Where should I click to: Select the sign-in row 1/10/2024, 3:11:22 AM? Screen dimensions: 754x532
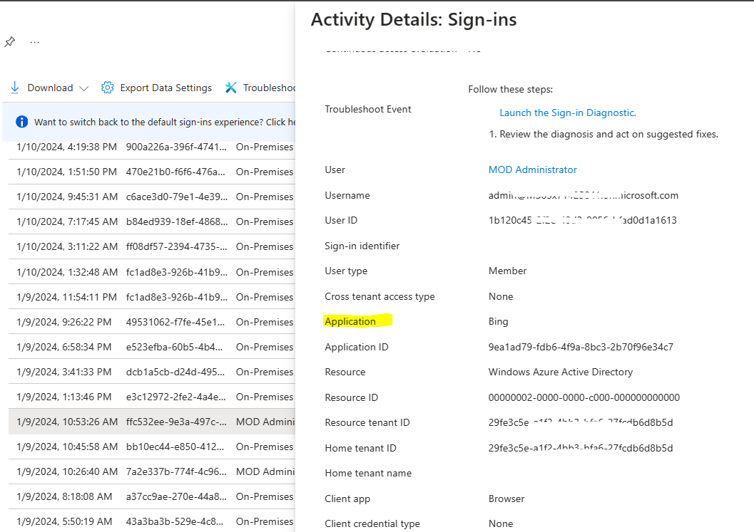151,247
